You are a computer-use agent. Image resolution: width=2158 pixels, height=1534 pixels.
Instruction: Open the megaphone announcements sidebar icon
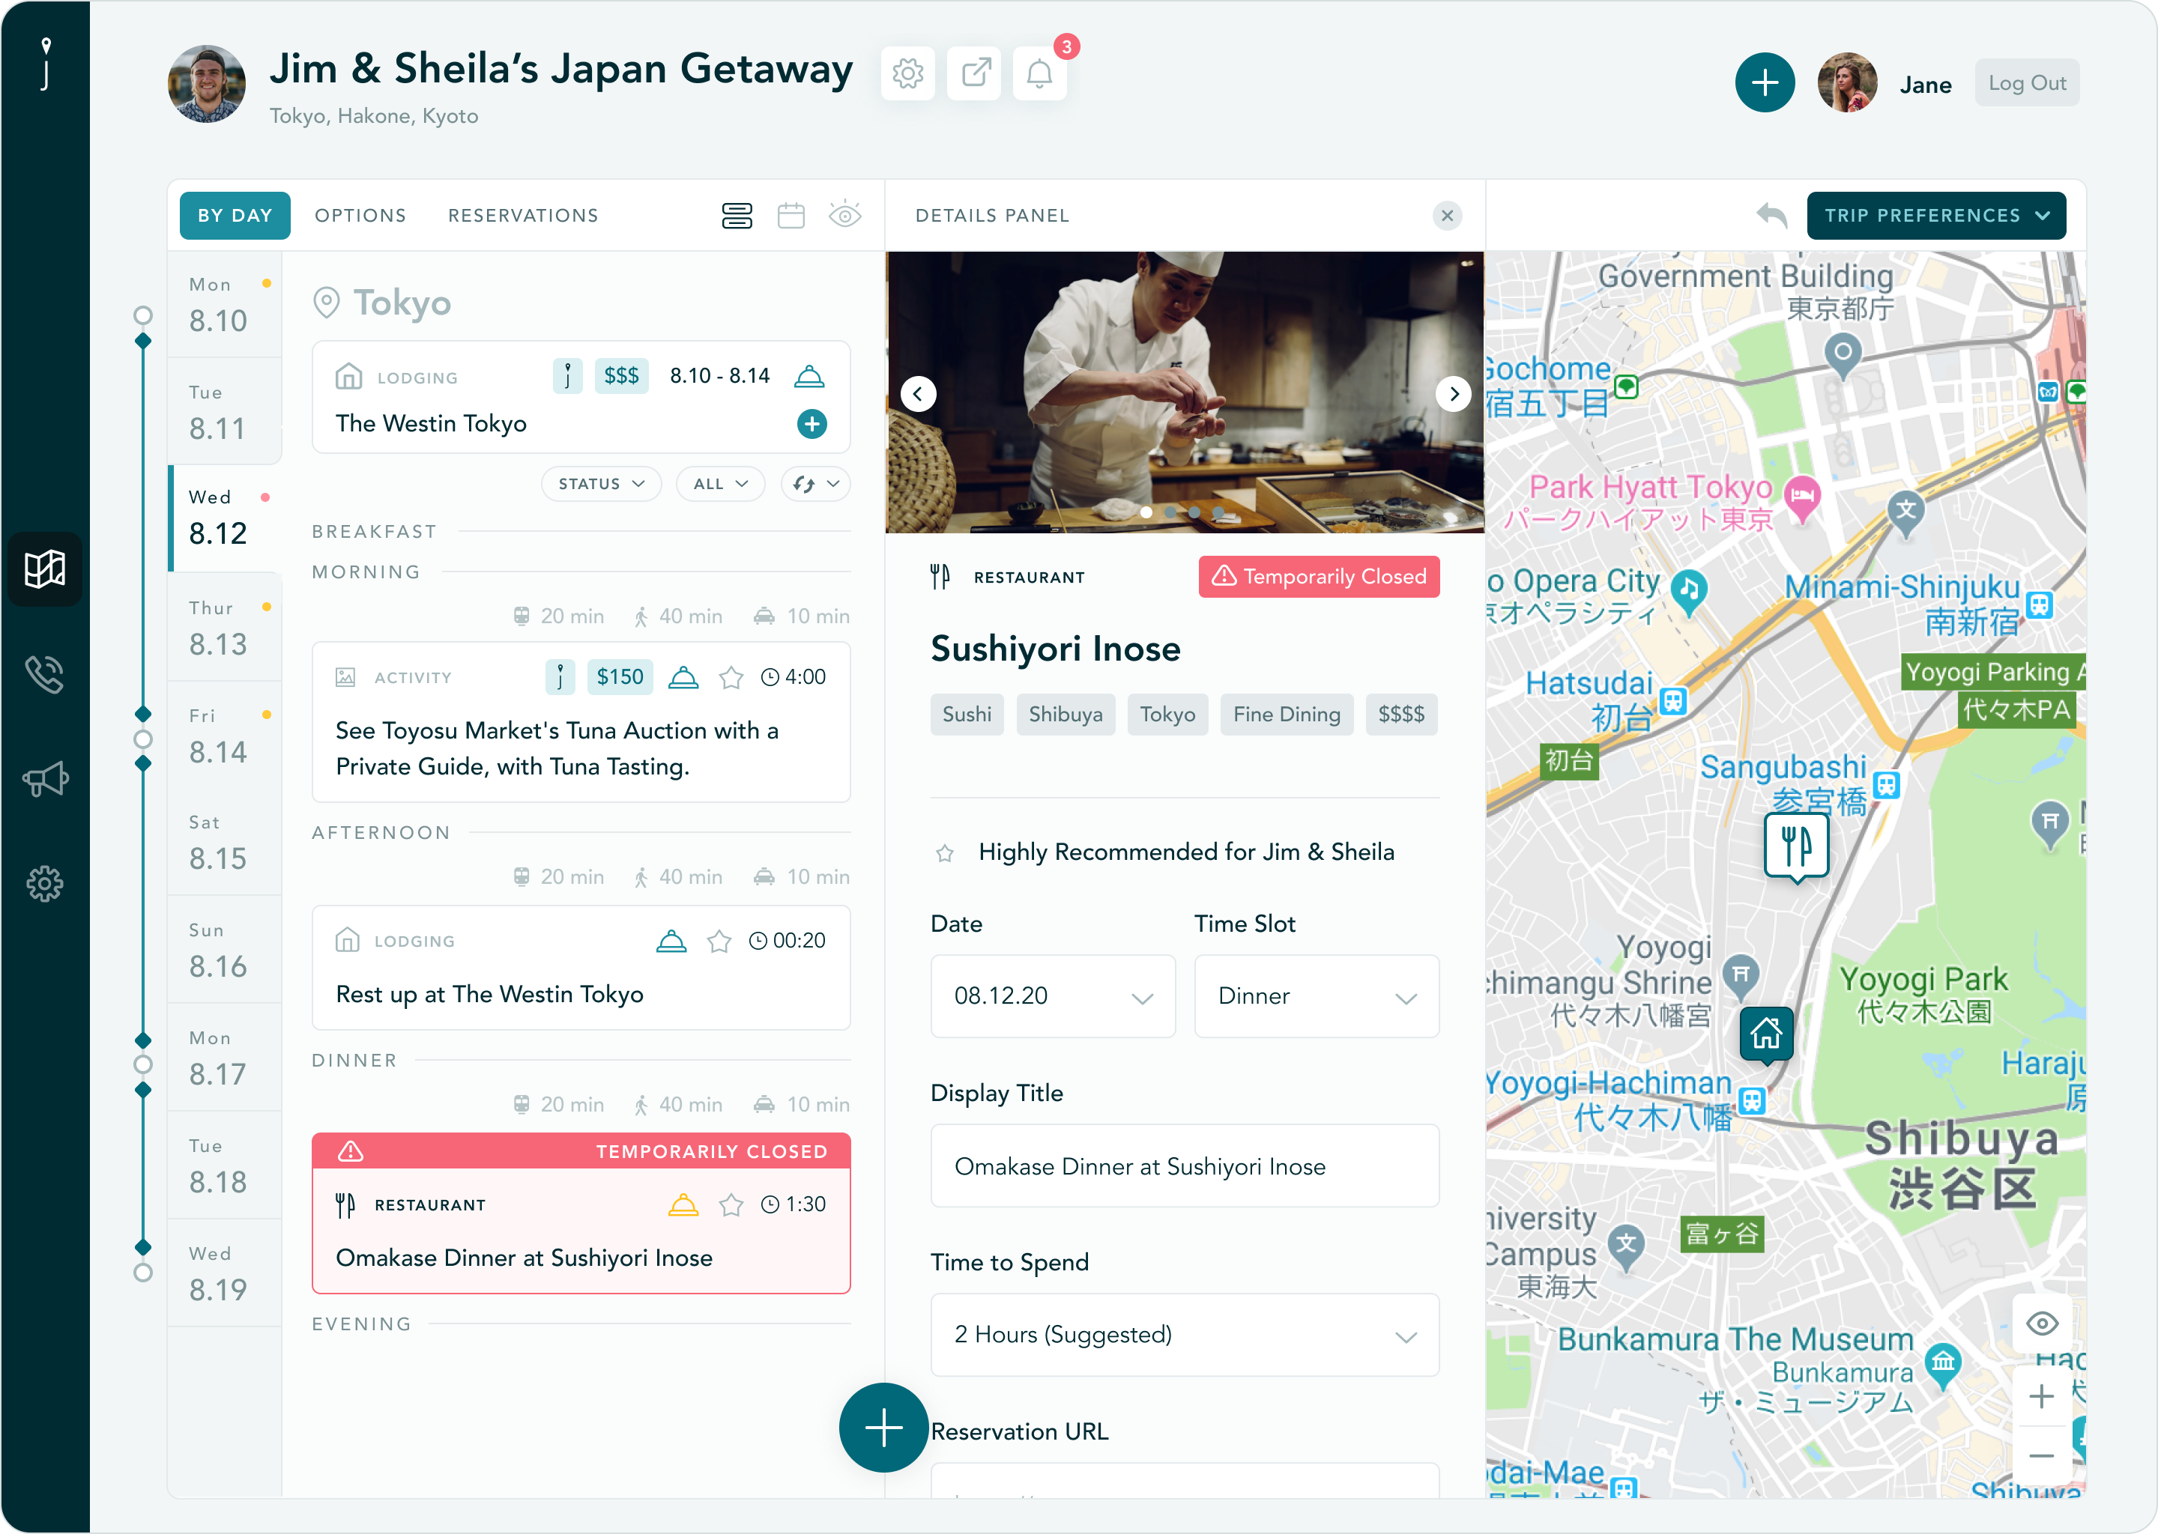click(44, 779)
